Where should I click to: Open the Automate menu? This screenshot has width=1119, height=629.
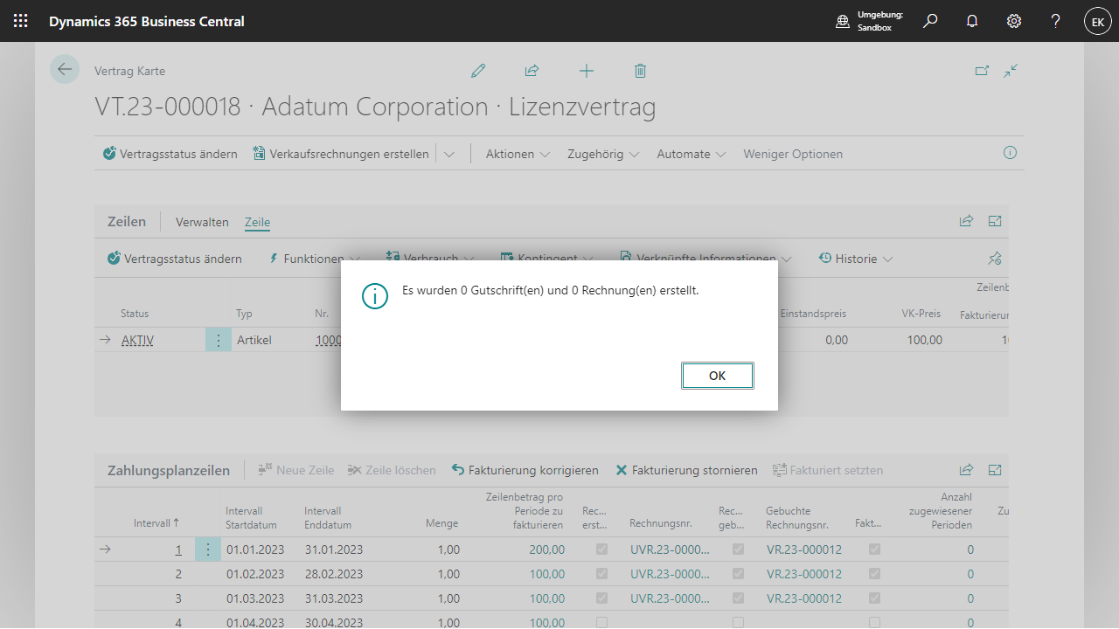(x=692, y=154)
